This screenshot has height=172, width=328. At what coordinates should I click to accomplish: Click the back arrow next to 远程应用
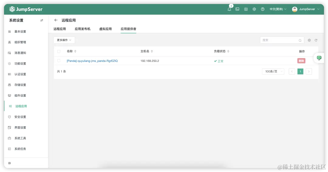tap(56, 20)
